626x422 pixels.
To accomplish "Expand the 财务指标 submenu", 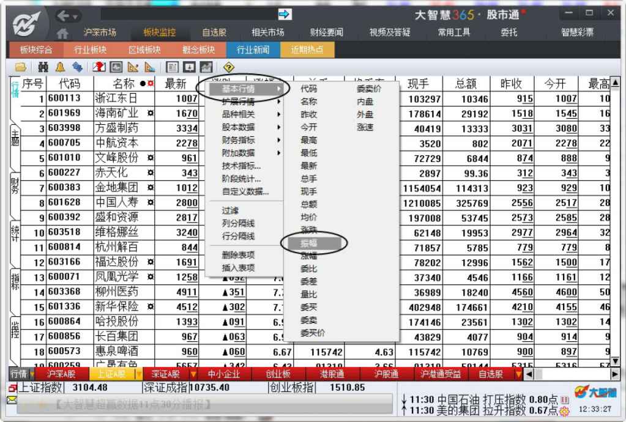I will [247, 140].
